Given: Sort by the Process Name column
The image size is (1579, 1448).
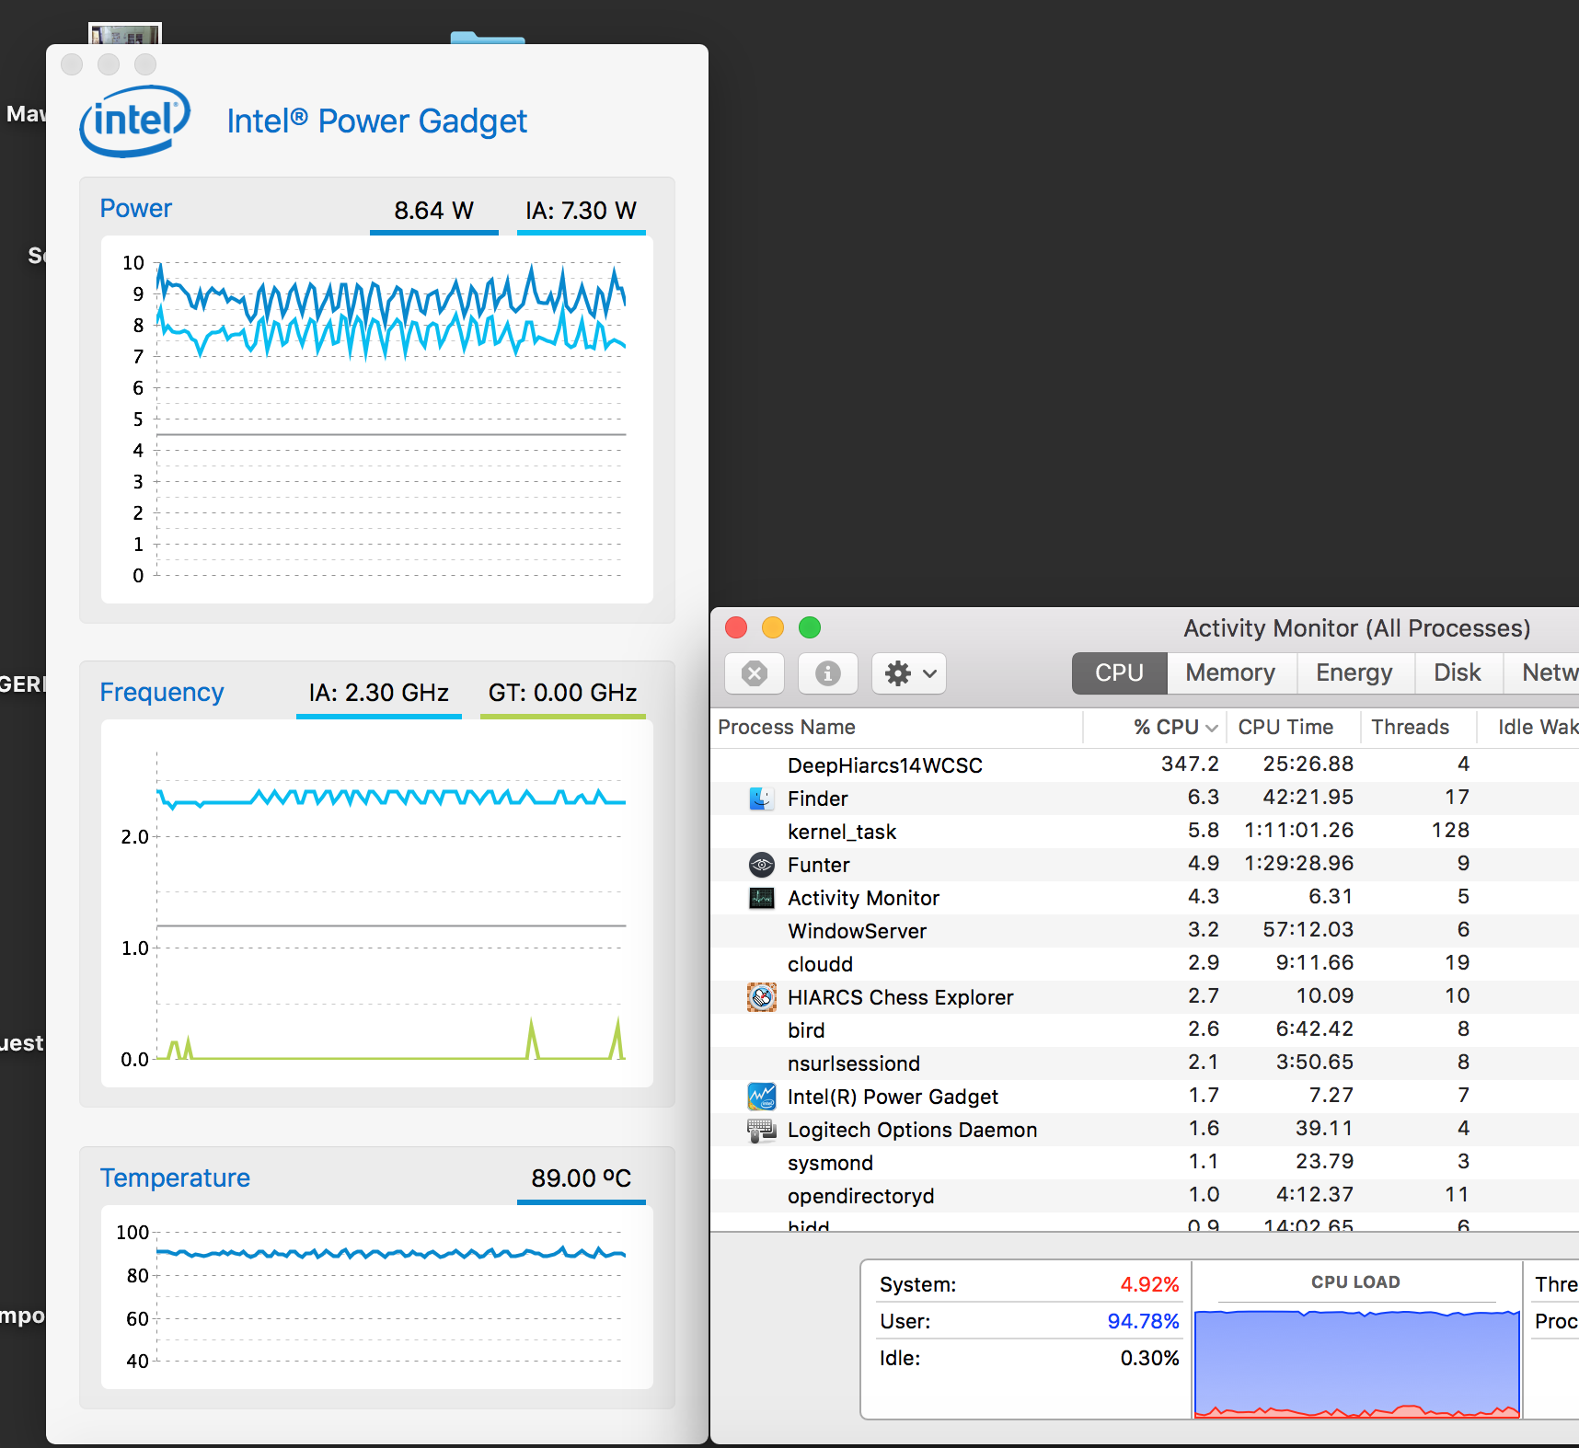Looking at the screenshot, I should click(x=897, y=727).
